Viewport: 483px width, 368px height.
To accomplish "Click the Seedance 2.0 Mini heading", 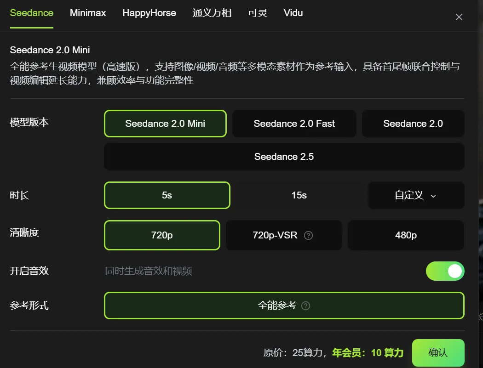I will coord(50,50).
